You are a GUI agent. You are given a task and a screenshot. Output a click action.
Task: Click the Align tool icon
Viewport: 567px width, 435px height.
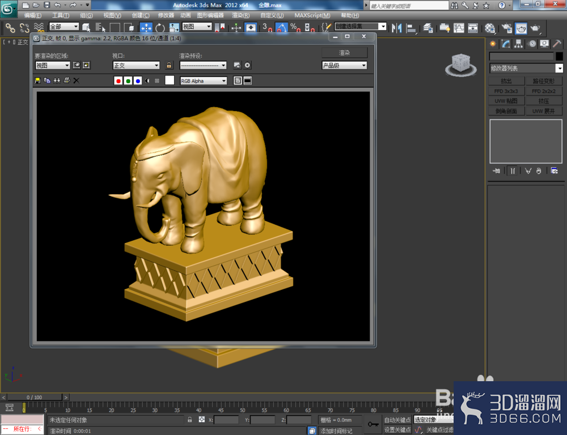coord(411,28)
